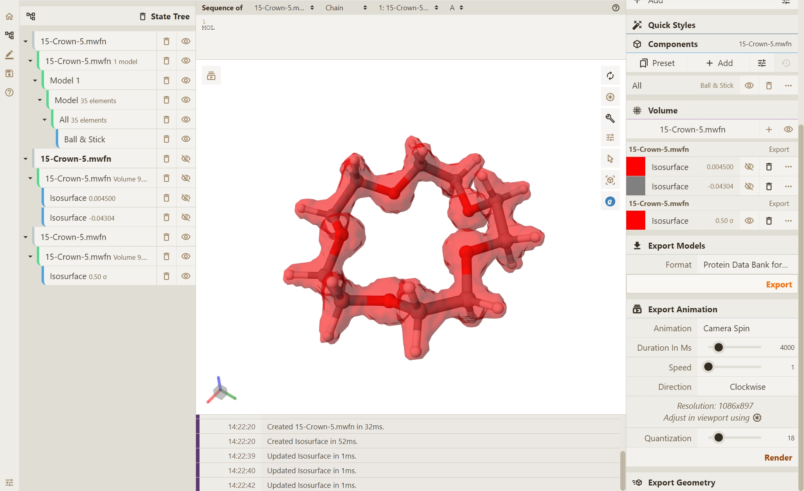
Task: Click the Render button
Action: click(777, 457)
